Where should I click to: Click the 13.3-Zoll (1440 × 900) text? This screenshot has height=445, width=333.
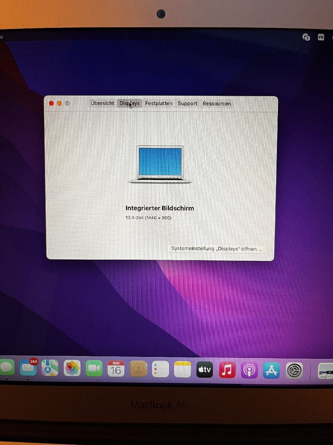point(148,218)
